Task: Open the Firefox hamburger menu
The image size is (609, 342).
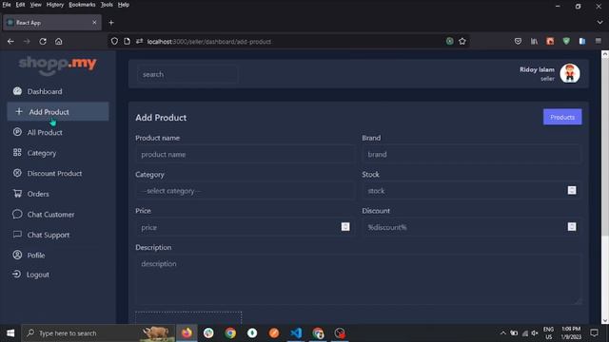Action: pyautogui.click(x=599, y=41)
